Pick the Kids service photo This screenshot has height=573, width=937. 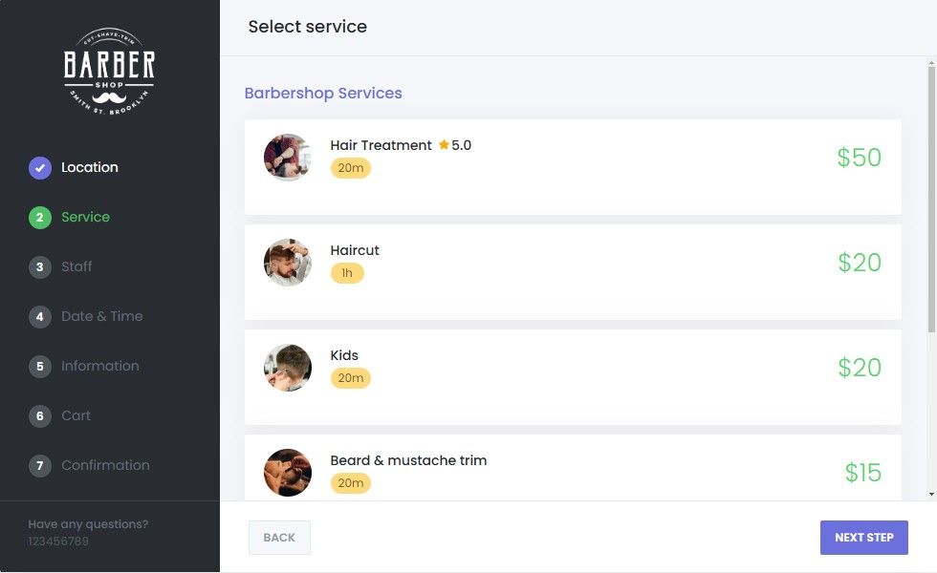pyautogui.click(x=288, y=368)
